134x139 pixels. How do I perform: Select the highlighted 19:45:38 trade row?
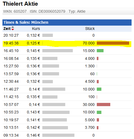click(67, 43)
